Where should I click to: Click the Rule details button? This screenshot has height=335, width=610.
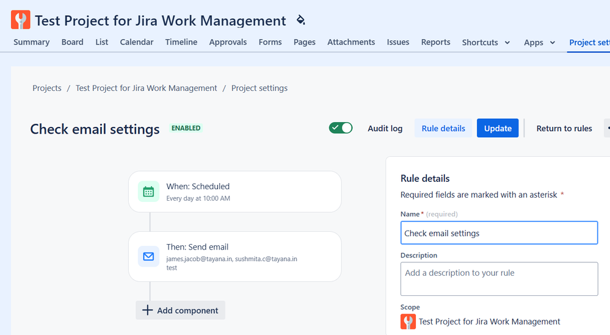coord(443,128)
